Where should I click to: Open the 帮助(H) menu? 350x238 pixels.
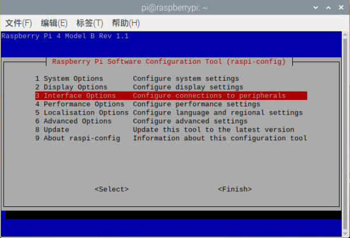pyautogui.click(x=125, y=23)
